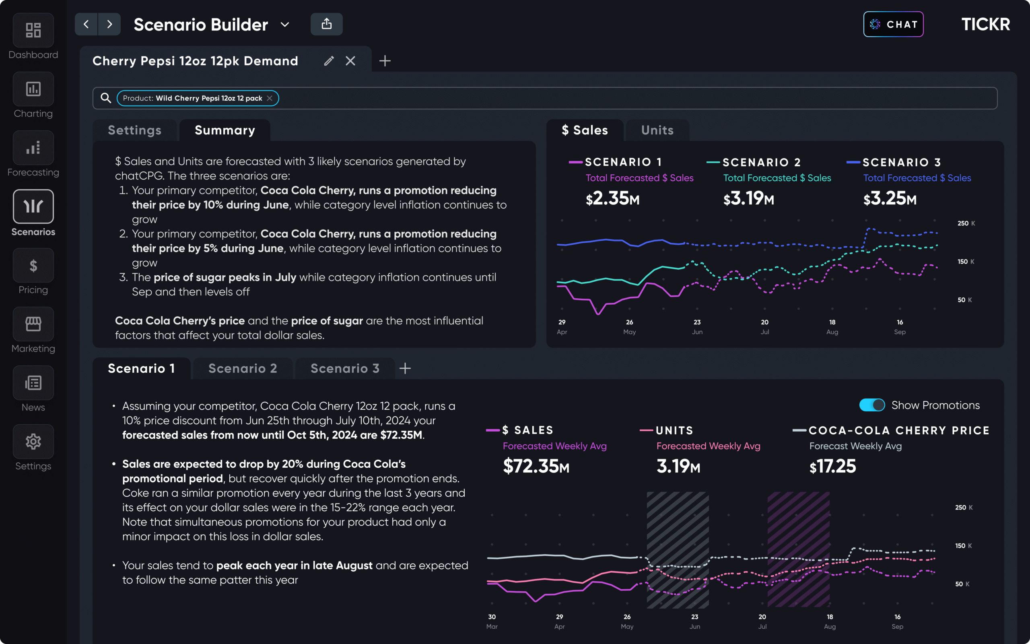This screenshot has height=644, width=1030.
Task: Click the $2.35M forecast value
Action: point(612,198)
